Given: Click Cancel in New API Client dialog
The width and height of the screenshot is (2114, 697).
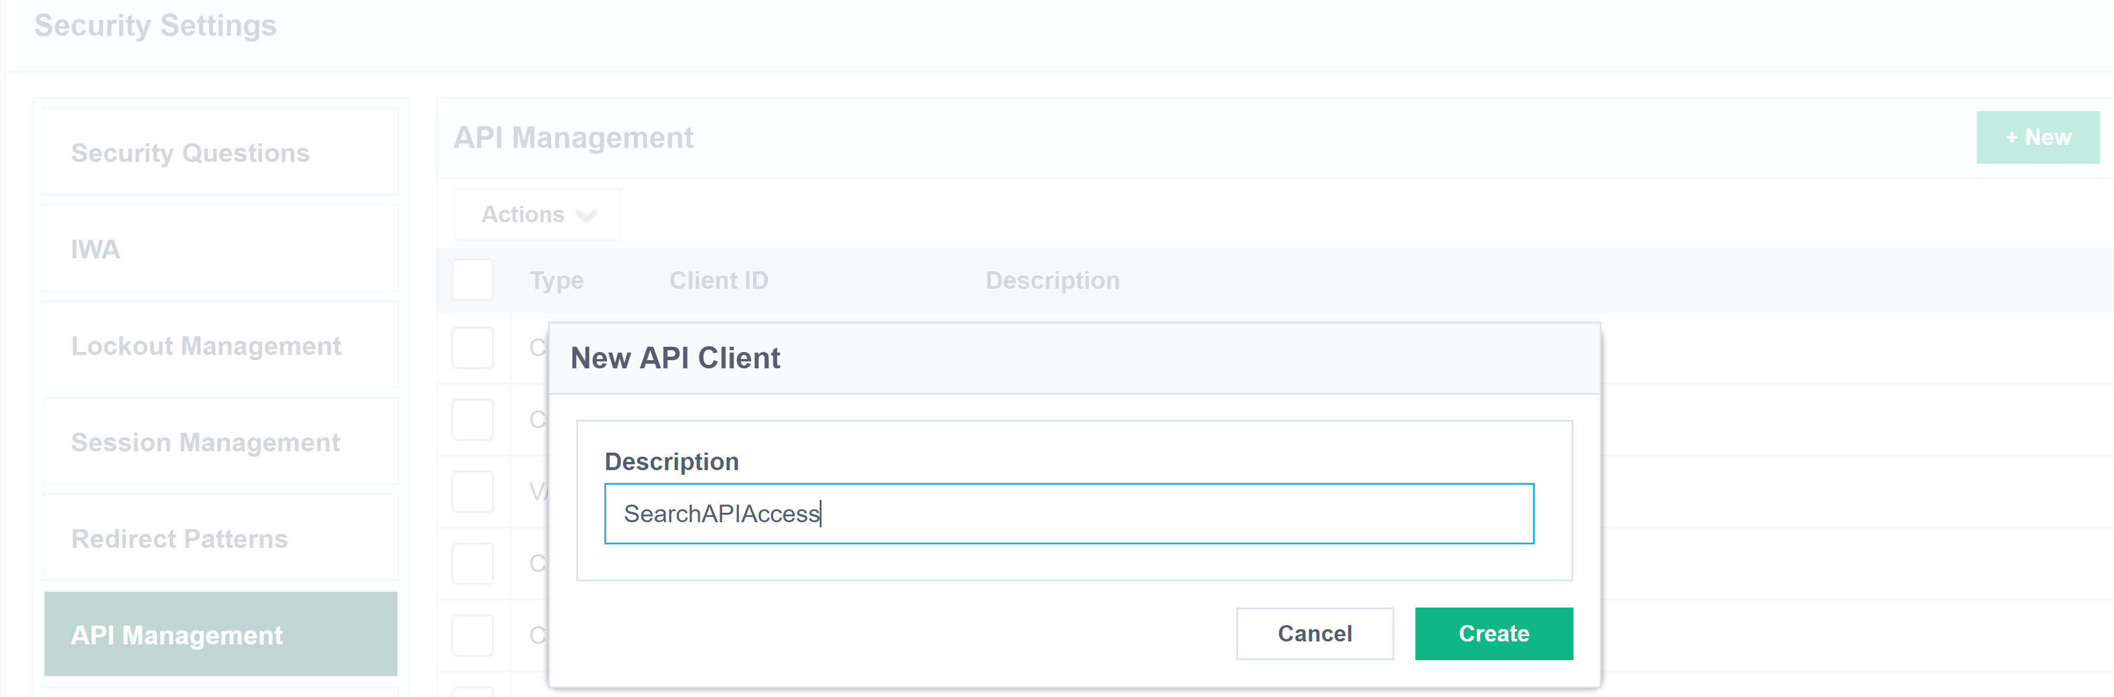Looking at the screenshot, I should point(1314,633).
